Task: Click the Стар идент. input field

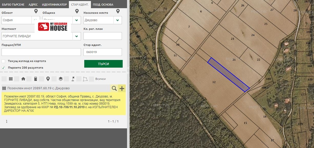Action: coord(102,52)
